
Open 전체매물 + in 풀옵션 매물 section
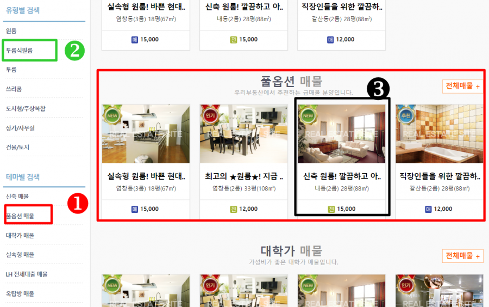(462, 86)
